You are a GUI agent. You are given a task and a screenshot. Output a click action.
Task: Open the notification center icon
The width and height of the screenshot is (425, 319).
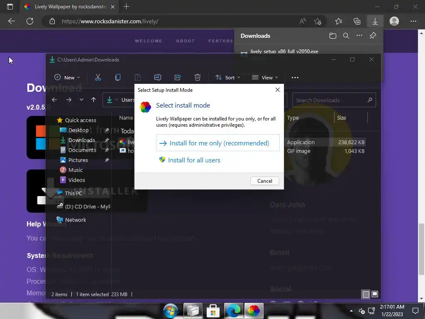coord(415,311)
